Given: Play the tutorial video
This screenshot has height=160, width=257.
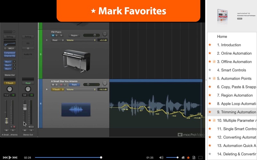Looking at the screenshot, I should coord(10,157).
